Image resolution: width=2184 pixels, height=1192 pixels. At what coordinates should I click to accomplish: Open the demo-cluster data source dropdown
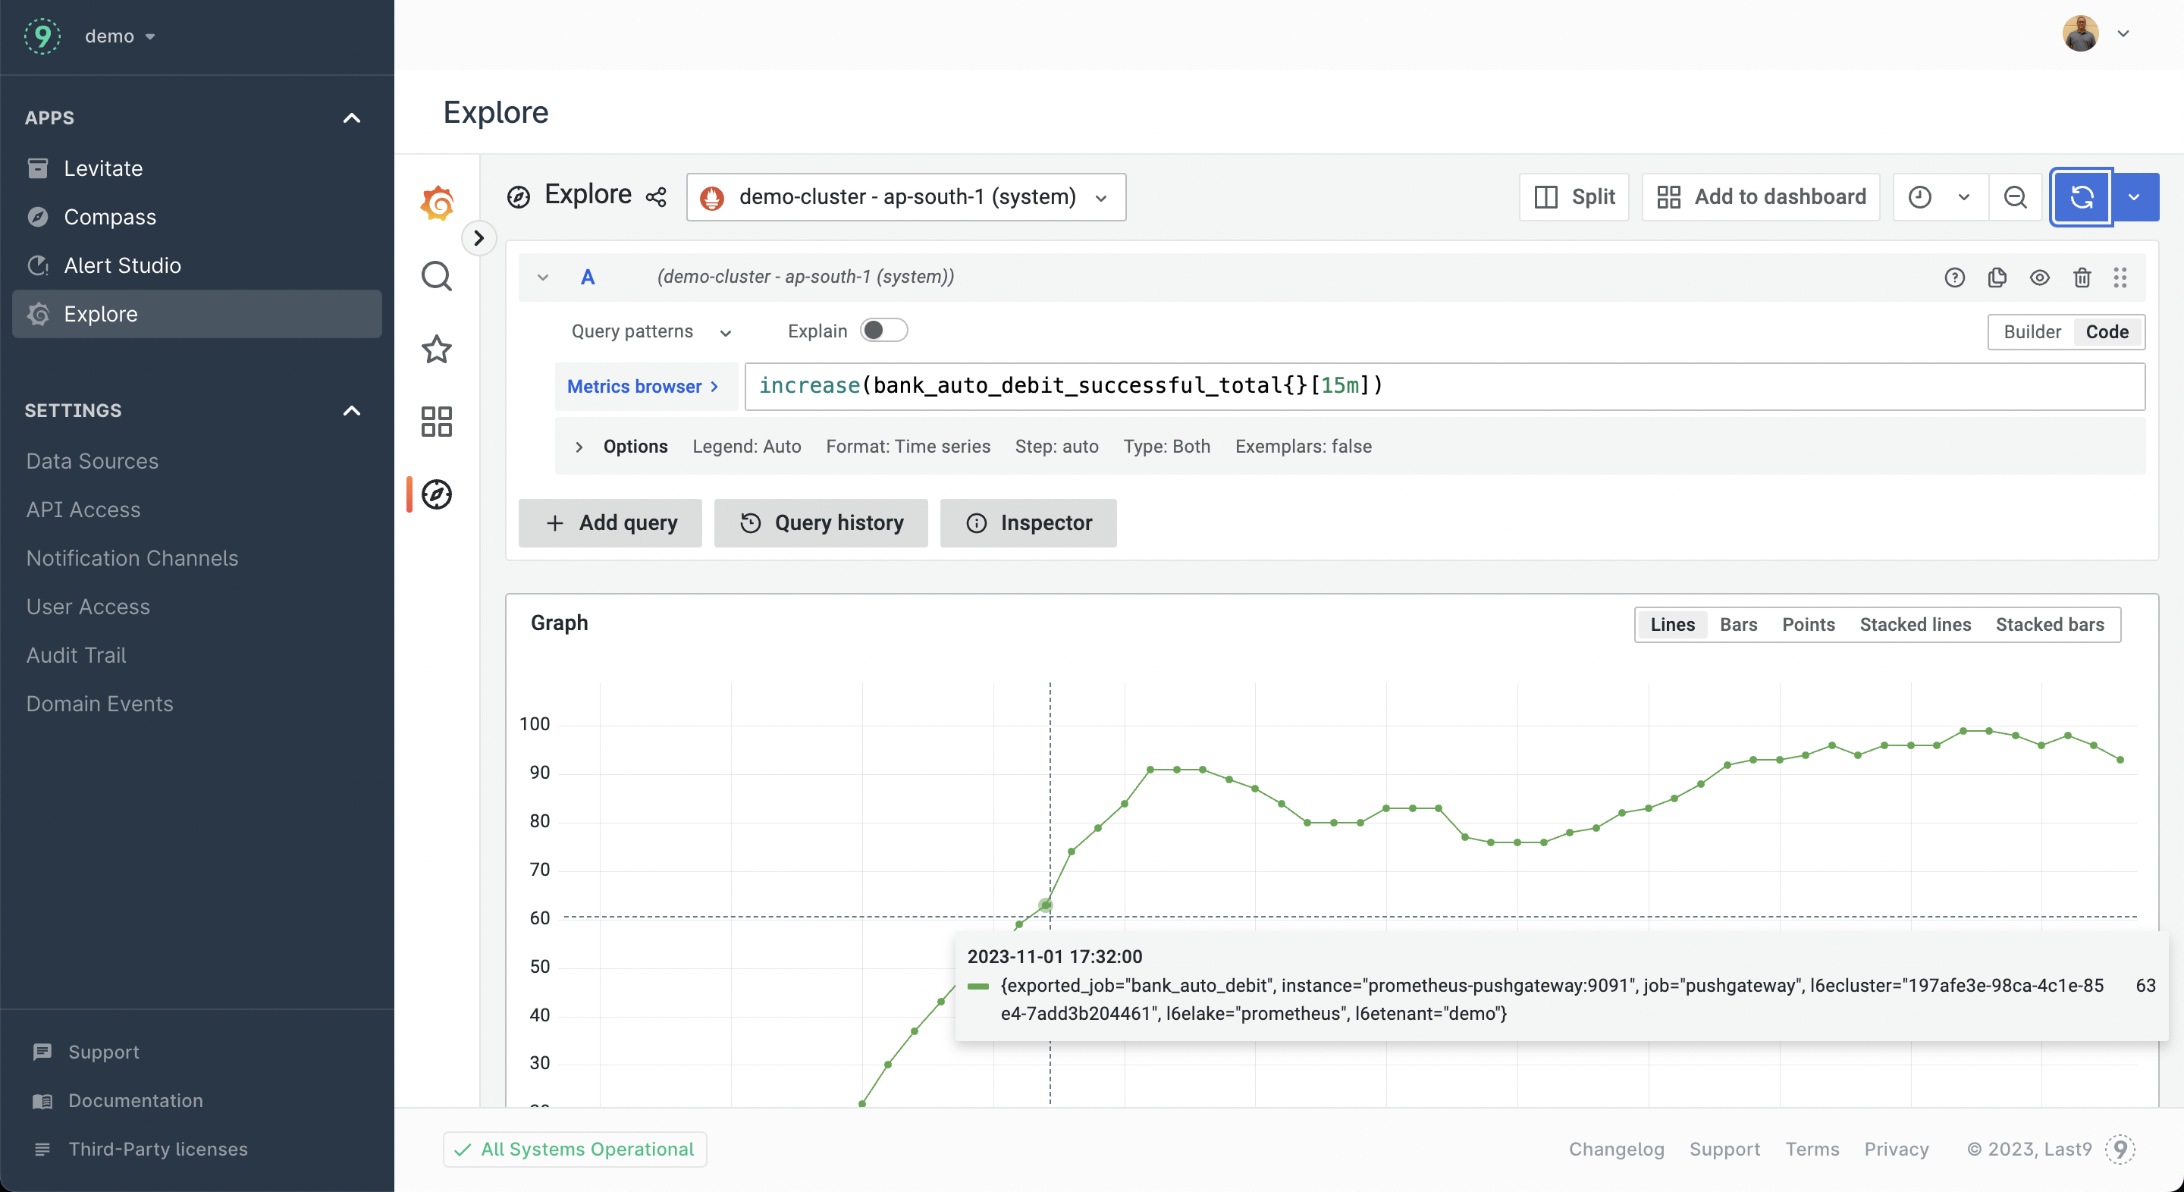coord(905,196)
